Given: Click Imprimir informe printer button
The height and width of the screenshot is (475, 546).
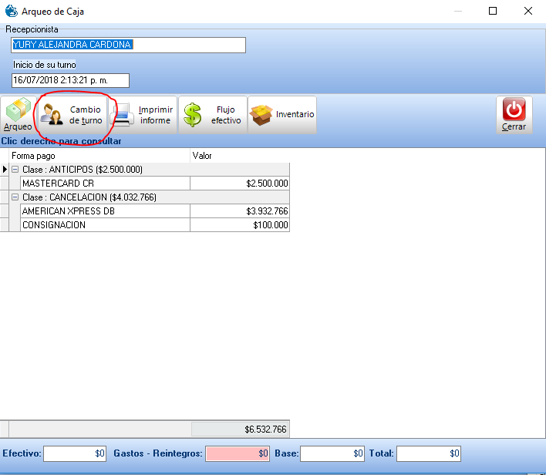Looking at the screenshot, I should [x=143, y=115].
